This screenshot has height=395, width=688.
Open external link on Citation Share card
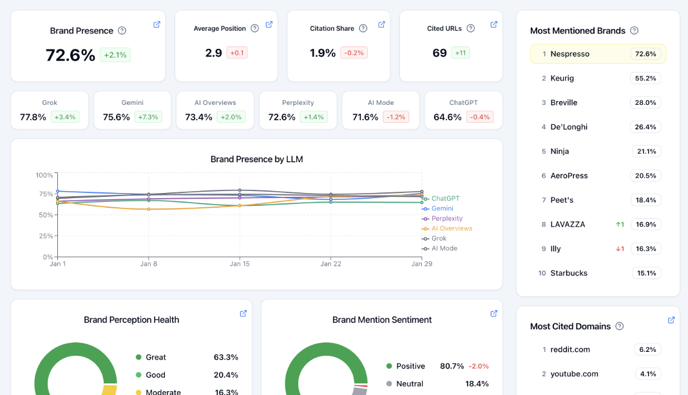click(381, 24)
